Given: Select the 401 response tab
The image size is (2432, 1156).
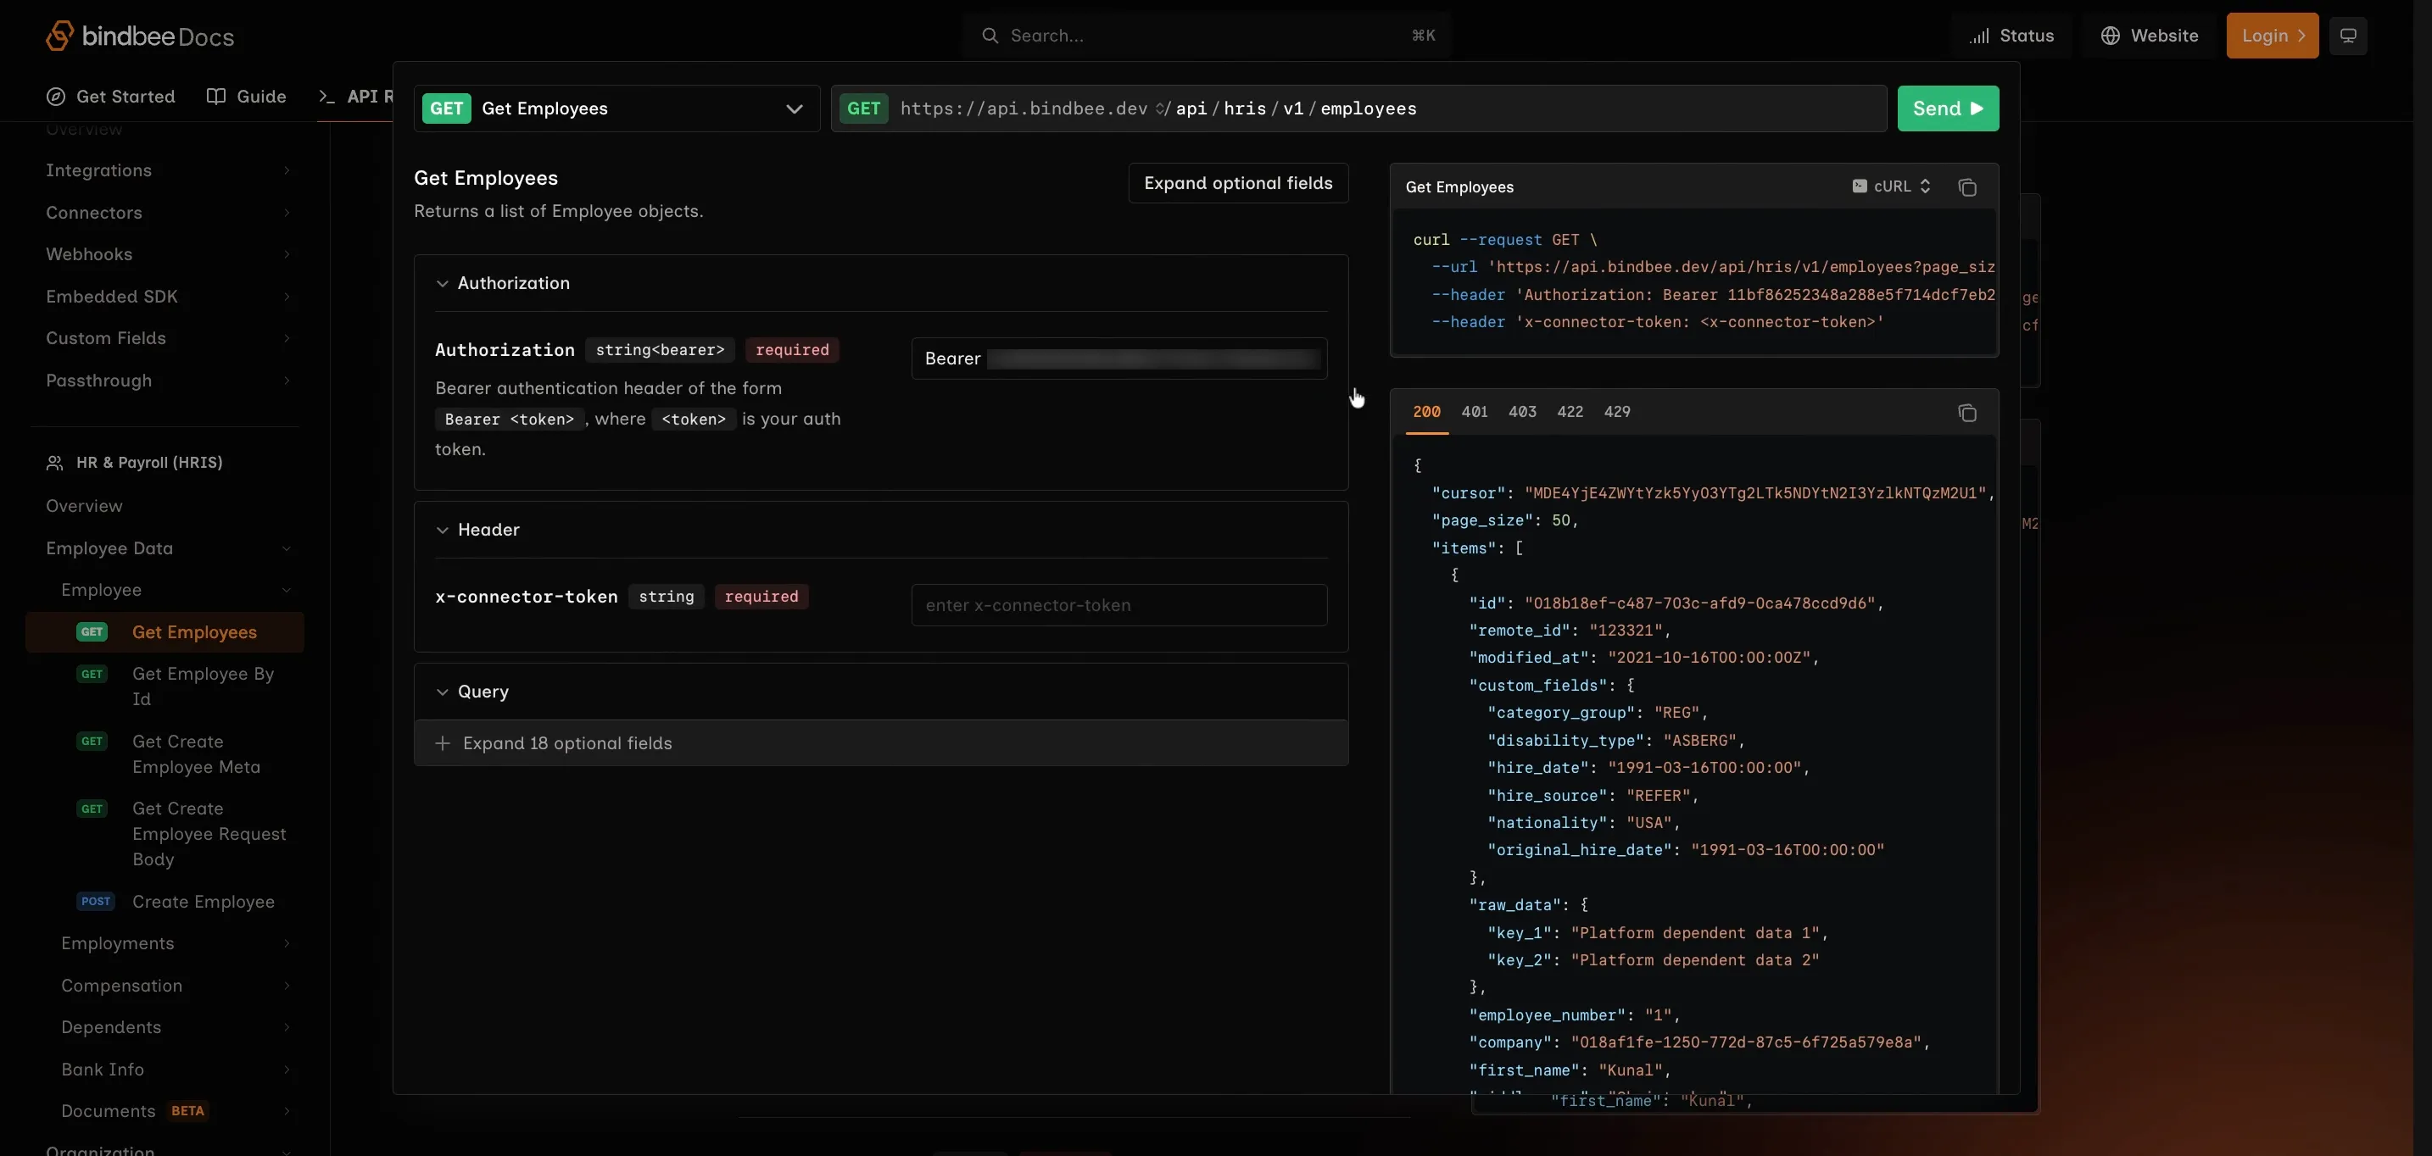Looking at the screenshot, I should coord(1474,411).
